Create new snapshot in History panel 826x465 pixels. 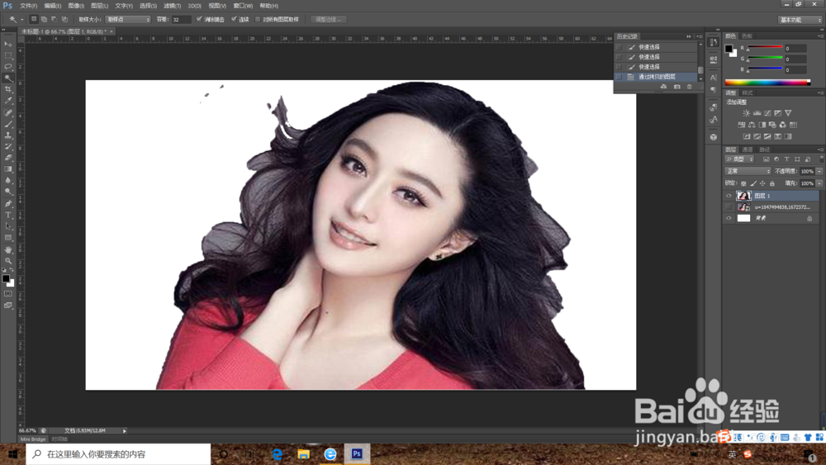tap(677, 87)
